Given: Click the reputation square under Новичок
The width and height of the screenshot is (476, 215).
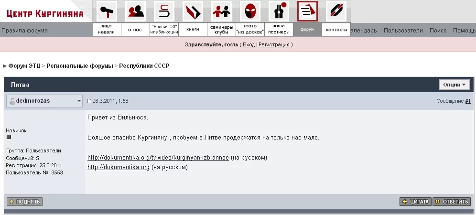Looking at the screenshot, I should tap(9, 137).
